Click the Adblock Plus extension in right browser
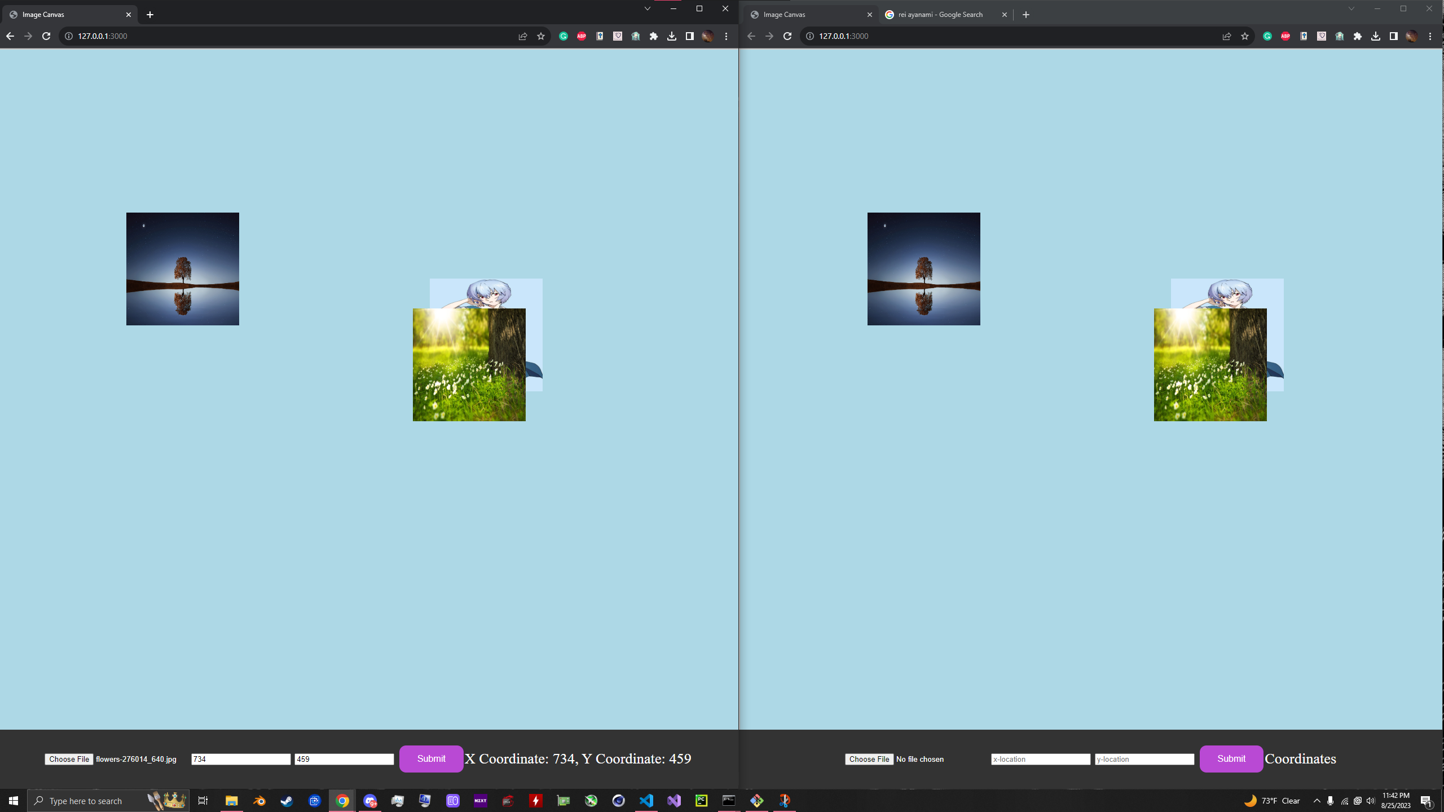 coord(1285,36)
